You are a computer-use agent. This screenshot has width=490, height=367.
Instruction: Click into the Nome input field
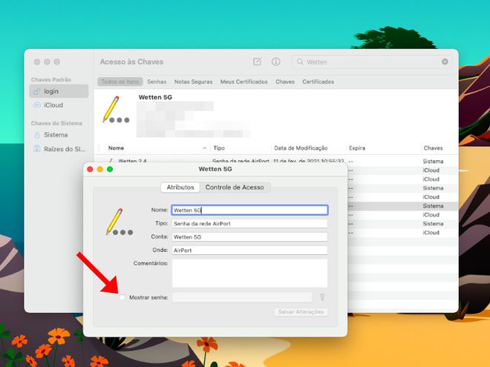249,210
